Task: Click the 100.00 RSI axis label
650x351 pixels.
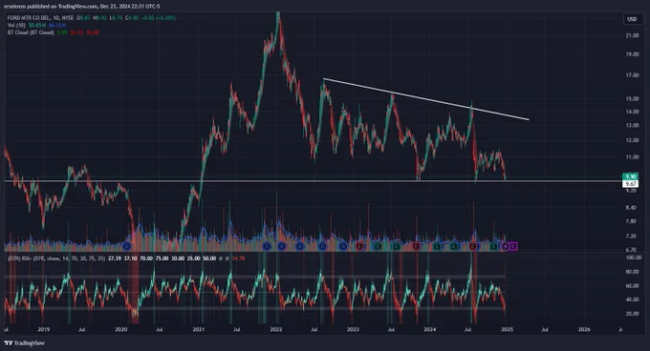Action: (634, 258)
